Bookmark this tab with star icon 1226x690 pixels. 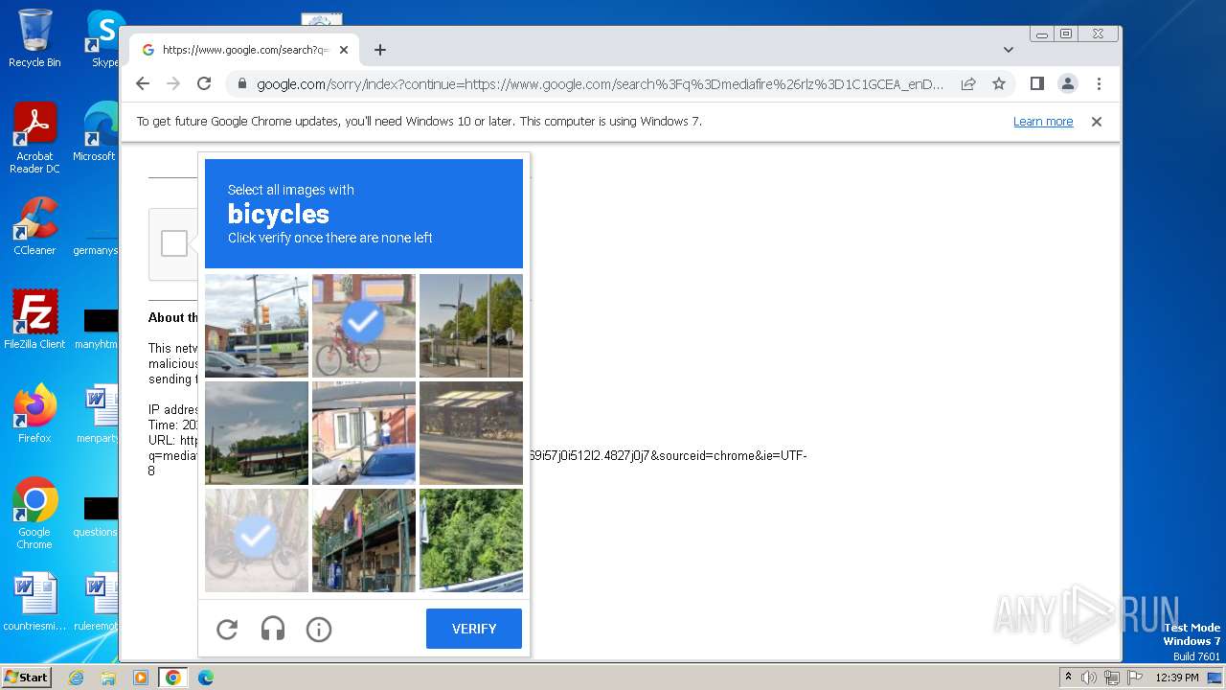999,83
